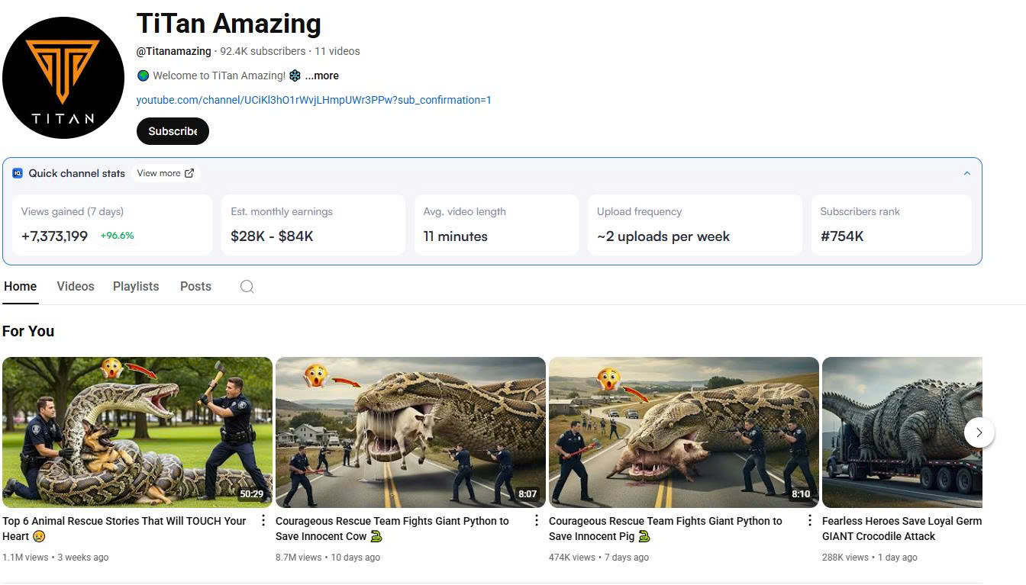Open options menu for Save Innocent Cow video

[x=536, y=520]
